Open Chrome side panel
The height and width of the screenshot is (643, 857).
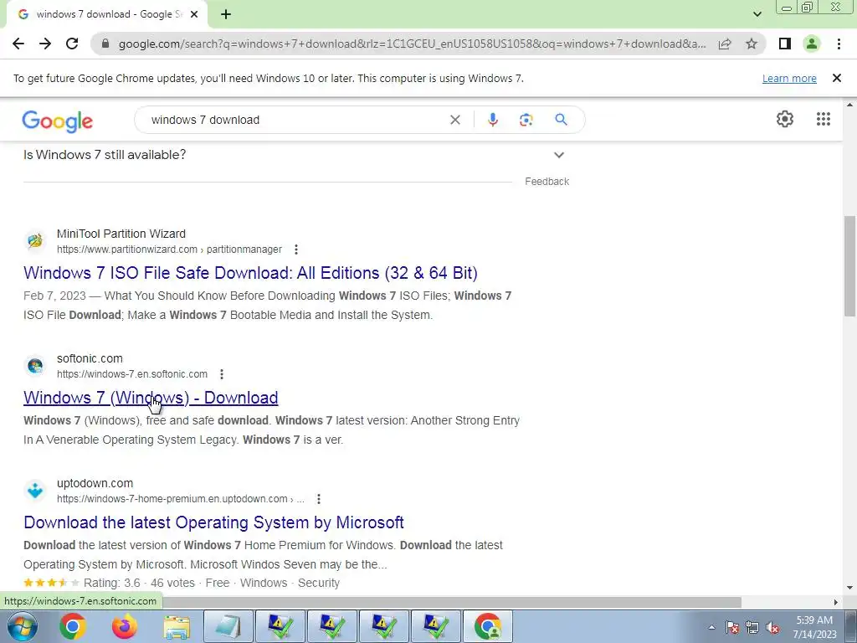coord(785,44)
